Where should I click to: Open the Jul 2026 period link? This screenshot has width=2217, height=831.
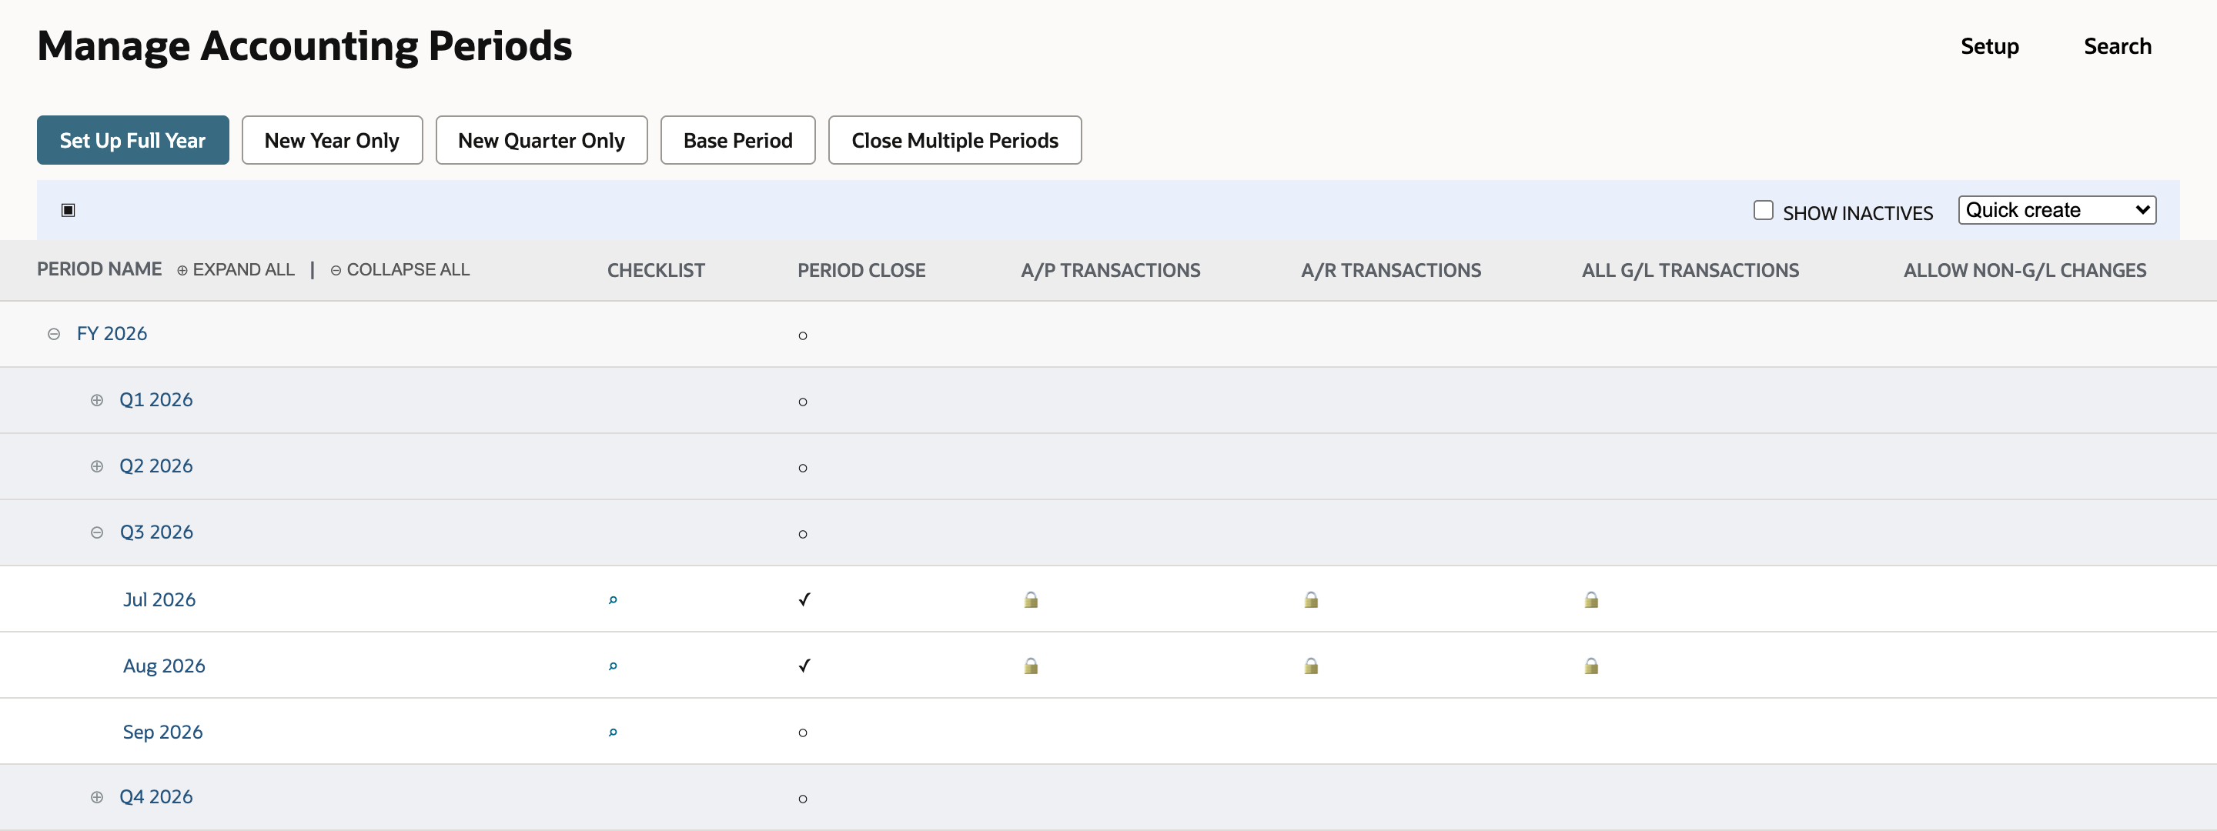(x=159, y=599)
